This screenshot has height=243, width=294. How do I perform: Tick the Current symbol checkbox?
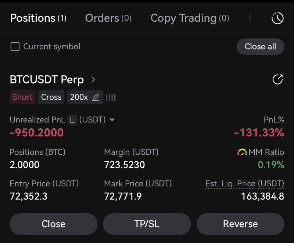15,47
